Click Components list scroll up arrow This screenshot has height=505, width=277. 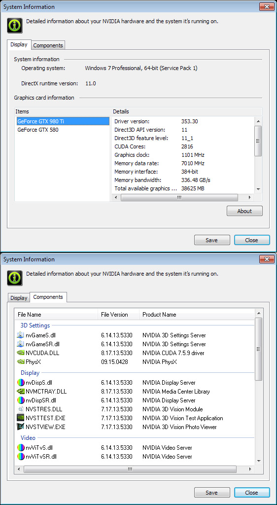(x=258, y=313)
